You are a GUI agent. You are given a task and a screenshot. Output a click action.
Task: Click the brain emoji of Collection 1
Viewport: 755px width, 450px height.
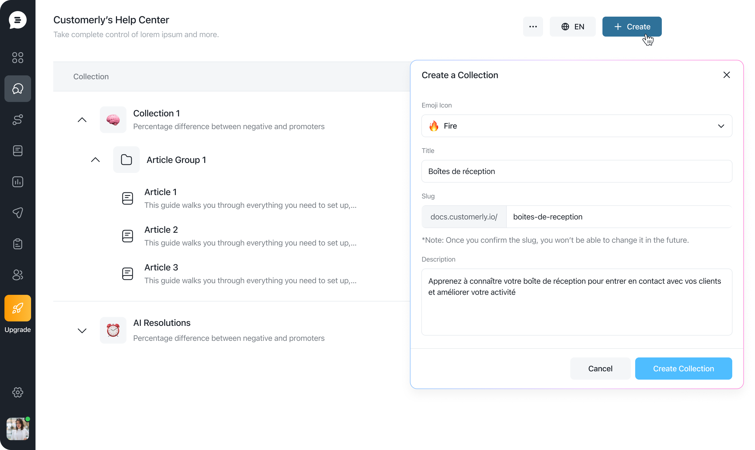(x=113, y=120)
